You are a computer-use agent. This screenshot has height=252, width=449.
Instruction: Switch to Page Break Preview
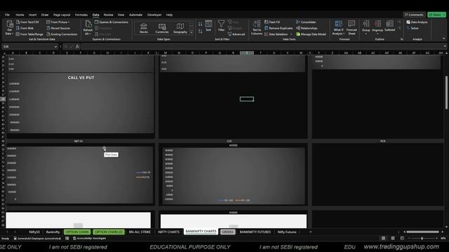click(x=402, y=238)
